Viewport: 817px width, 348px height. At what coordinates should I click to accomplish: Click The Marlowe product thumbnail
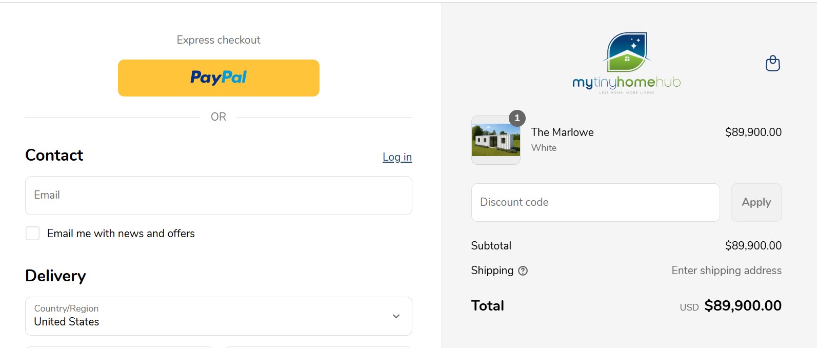tap(495, 140)
